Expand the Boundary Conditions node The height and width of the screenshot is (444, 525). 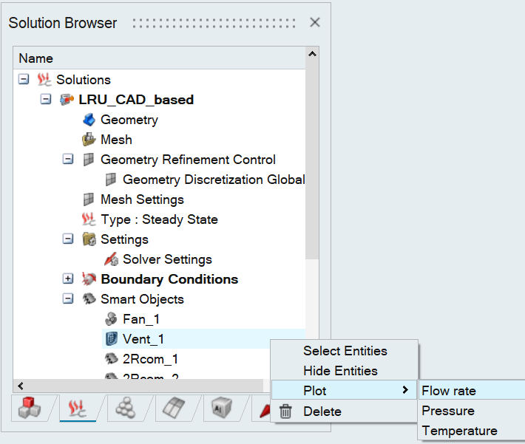68,279
